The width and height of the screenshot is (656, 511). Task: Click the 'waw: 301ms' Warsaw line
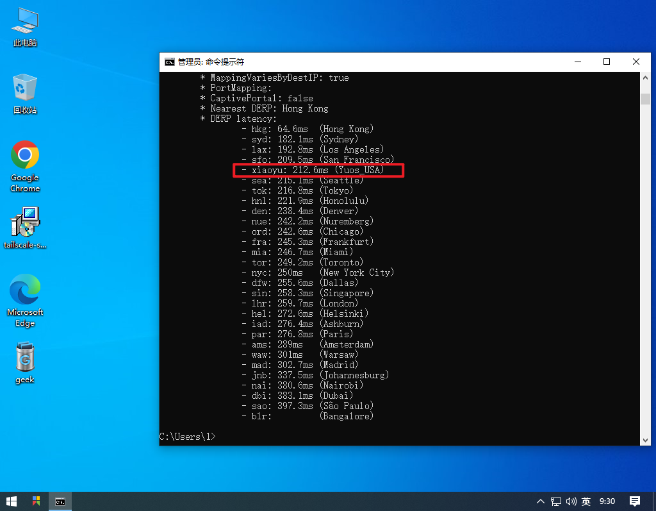[300, 355]
